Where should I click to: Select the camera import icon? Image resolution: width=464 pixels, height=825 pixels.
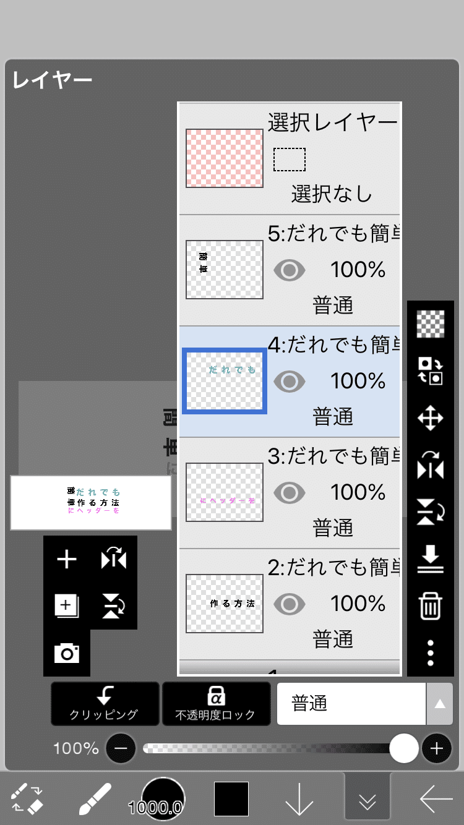(x=67, y=653)
